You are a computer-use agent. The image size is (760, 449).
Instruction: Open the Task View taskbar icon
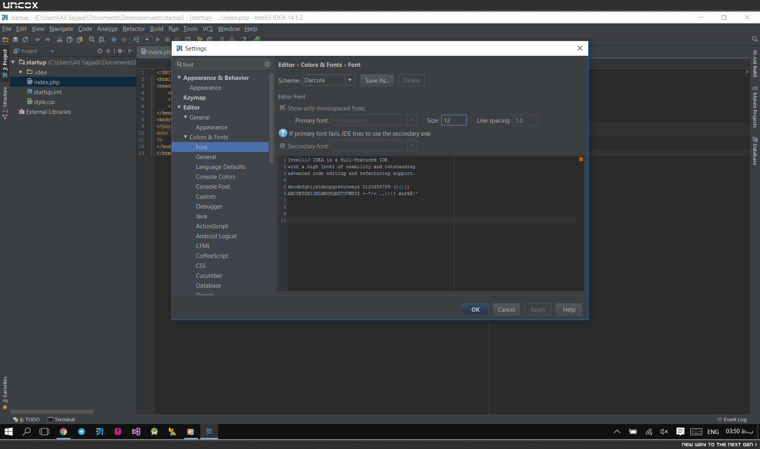(x=44, y=432)
